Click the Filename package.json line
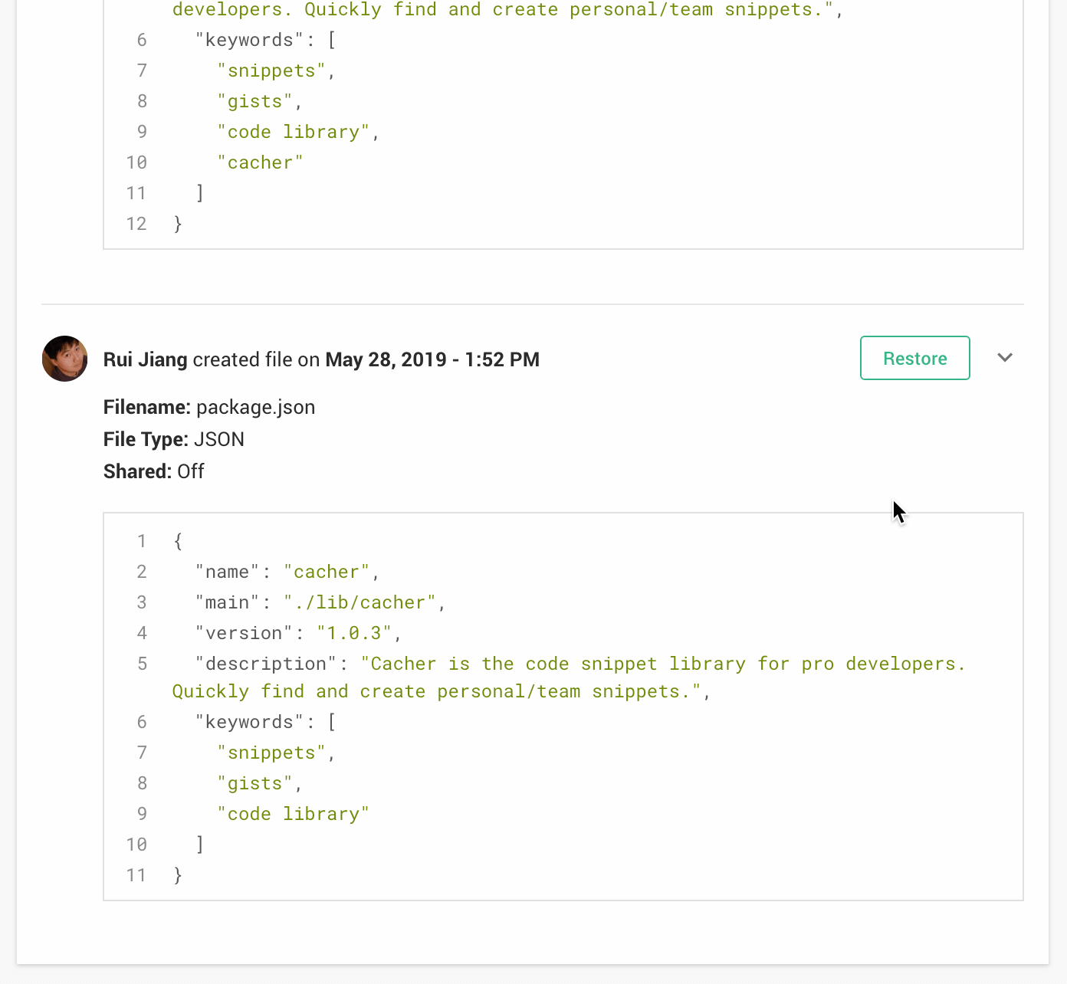 click(x=209, y=407)
